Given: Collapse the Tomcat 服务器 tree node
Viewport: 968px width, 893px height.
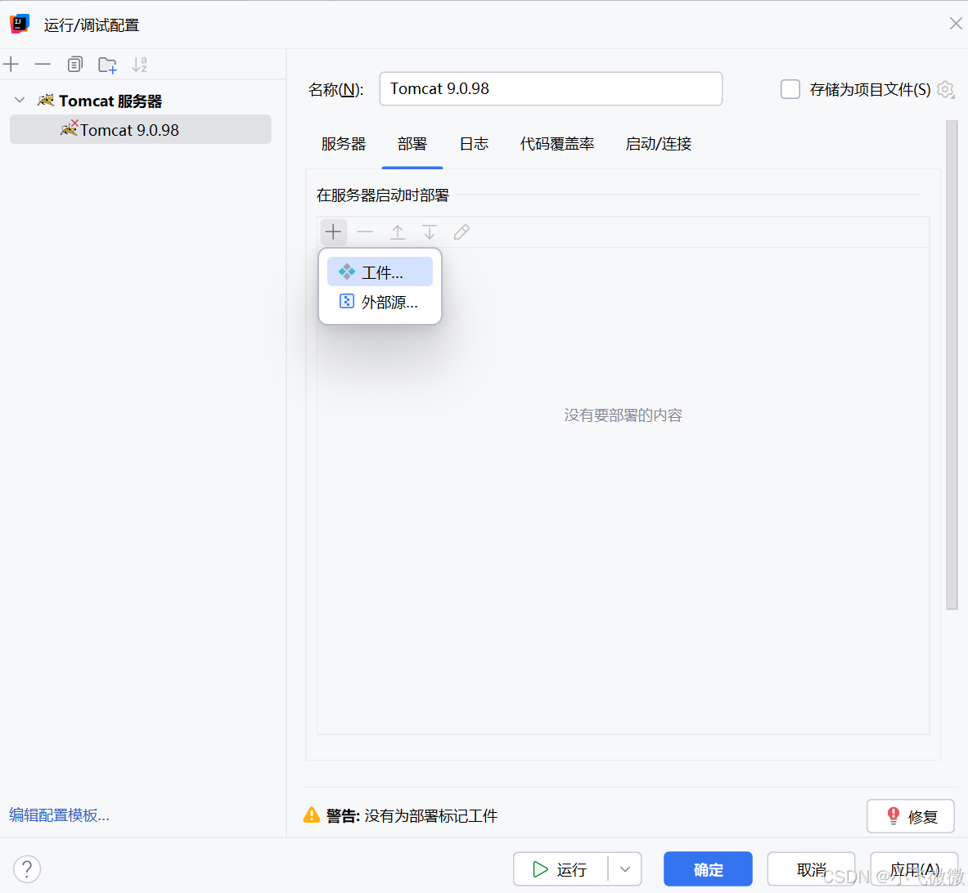Looking at the screenshot, I should point(20,100).
